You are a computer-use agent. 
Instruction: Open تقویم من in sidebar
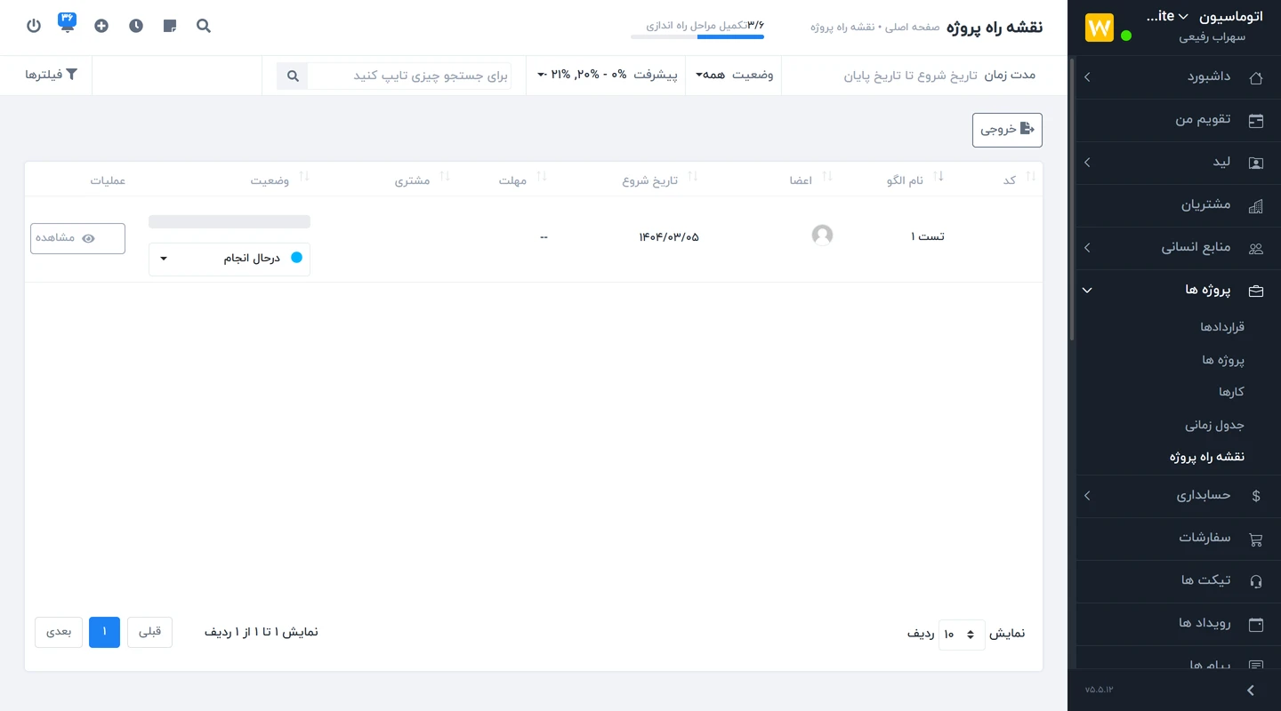tap(1178, 120)
